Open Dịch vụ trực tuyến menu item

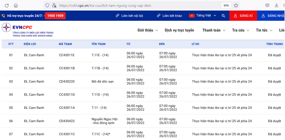(179, 30)
